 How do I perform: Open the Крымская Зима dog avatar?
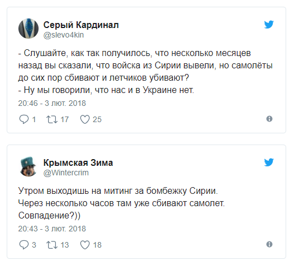[x=29, y=166]
